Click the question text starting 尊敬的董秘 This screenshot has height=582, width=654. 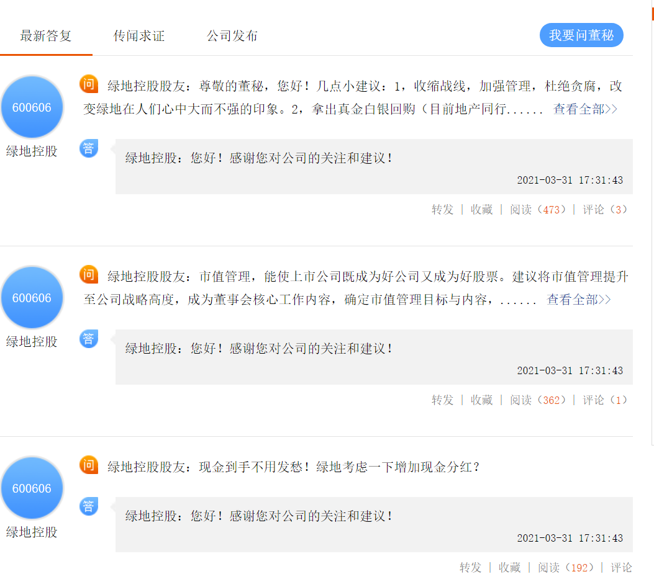352,97
